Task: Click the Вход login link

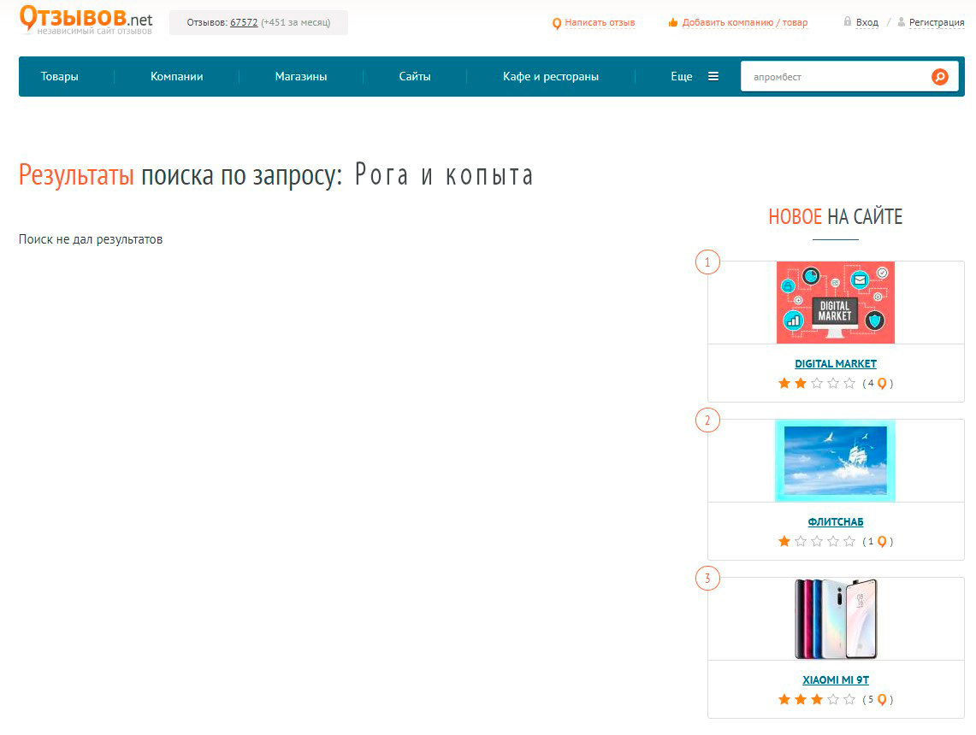Action: (867, 22)
